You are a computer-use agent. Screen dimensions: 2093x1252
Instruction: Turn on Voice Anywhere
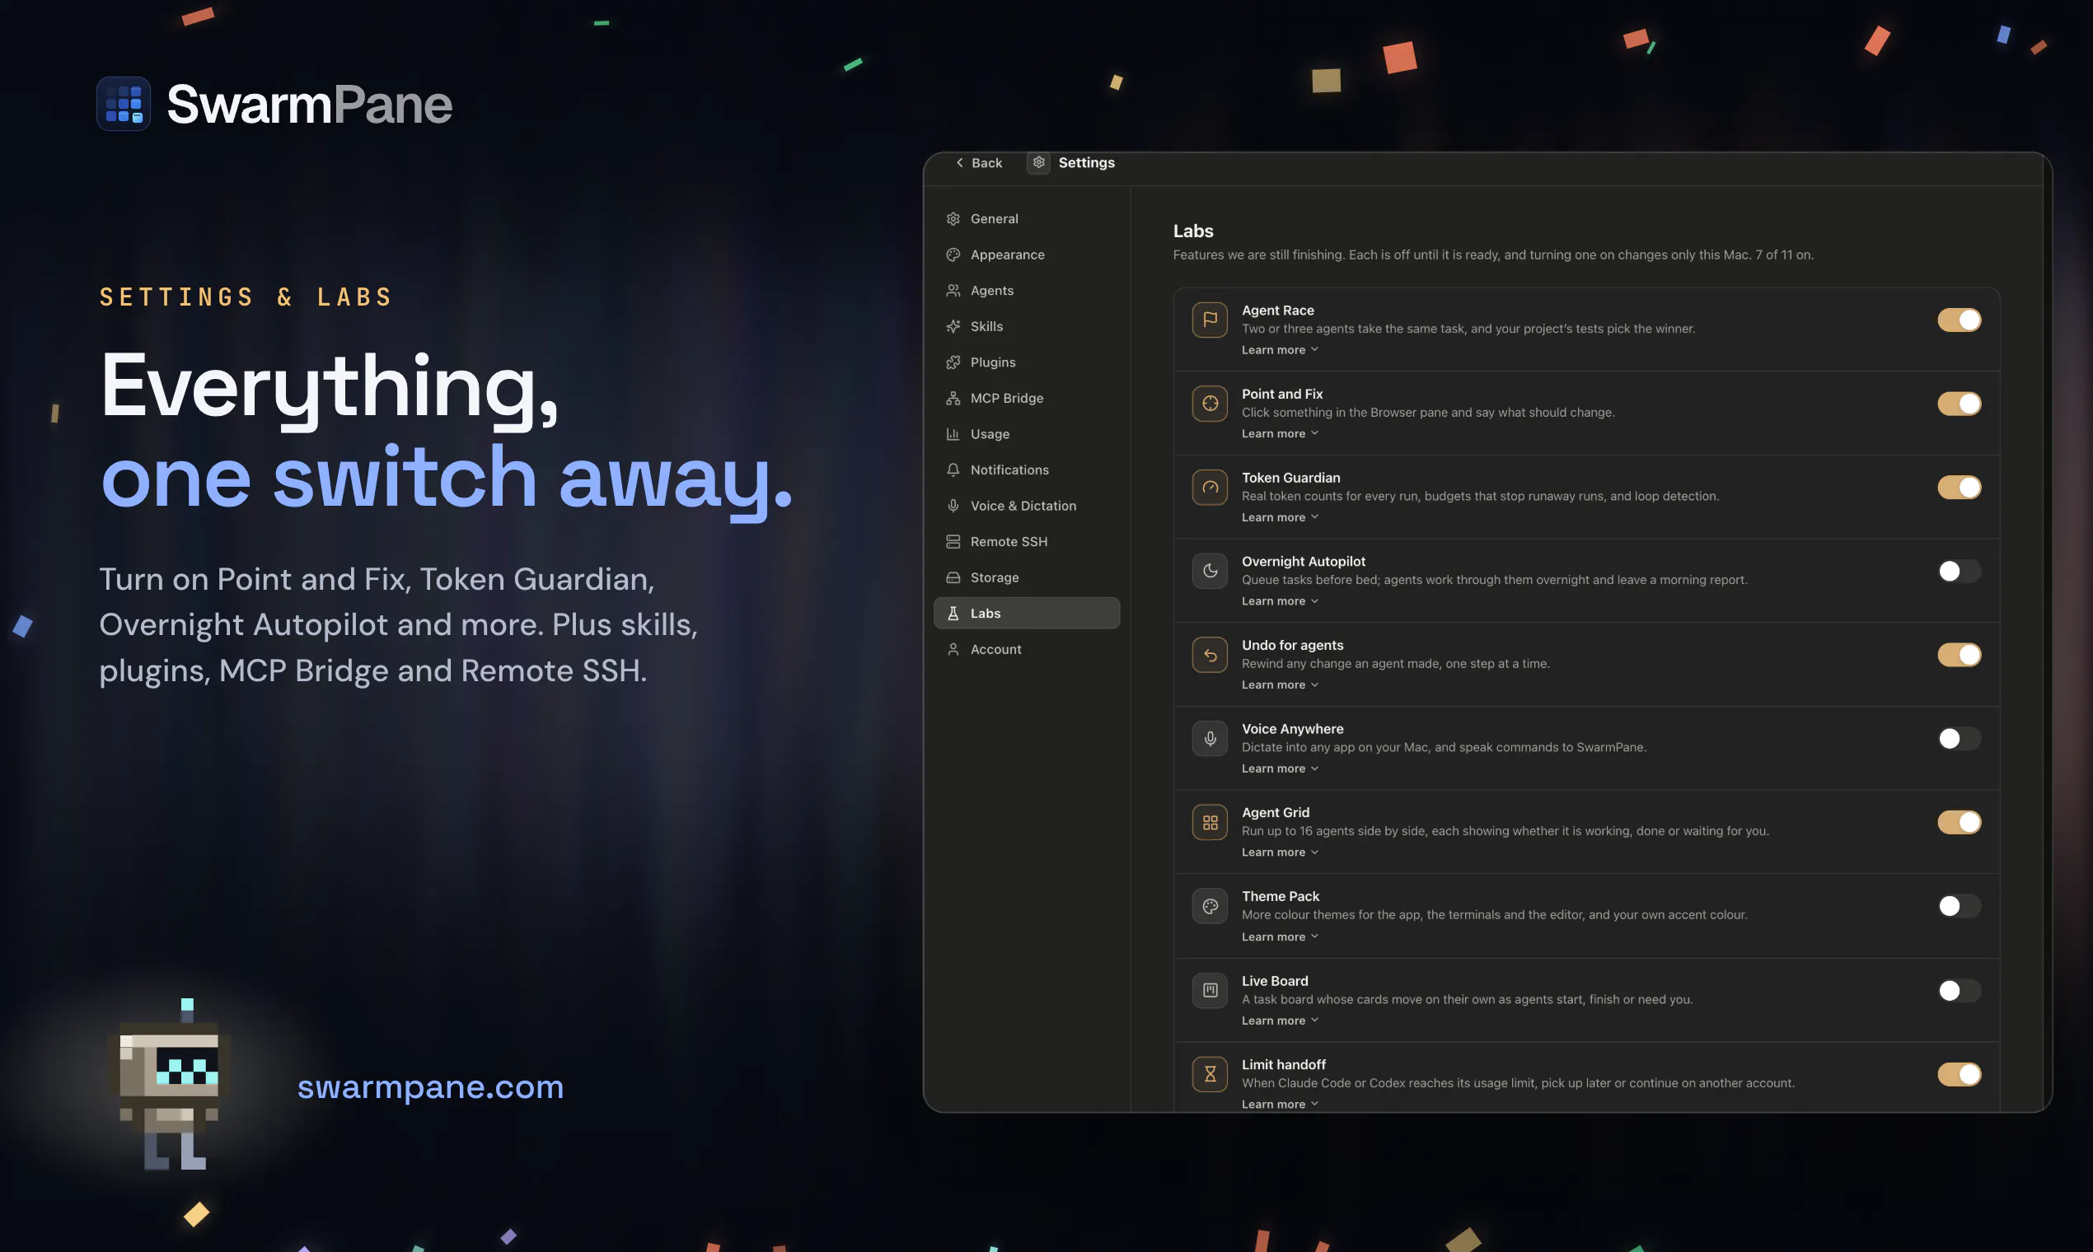point(1959,738)
